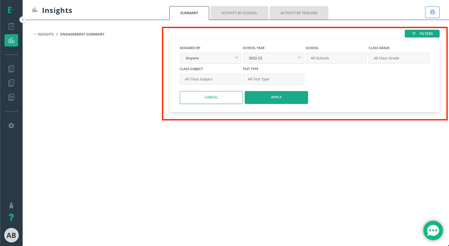Click the Apply button
Viewport: 449px width, 246px height.
[x=276, y=97]
